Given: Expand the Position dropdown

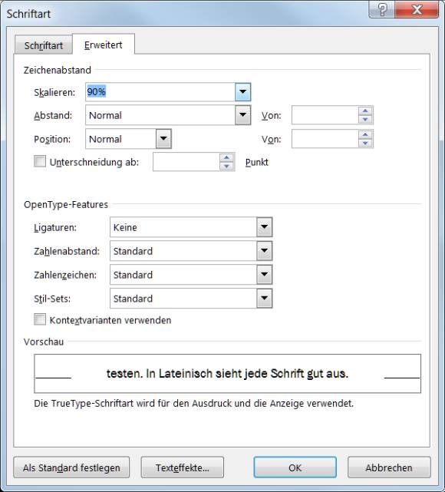Looking at the screenshot, I should click(163, 139).
